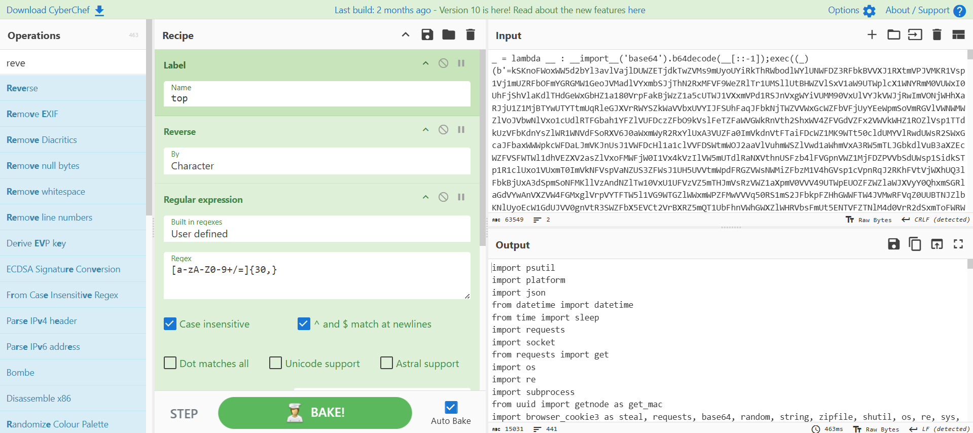
Task: Copy output to clipboard icon
Action: pos(915,244)
